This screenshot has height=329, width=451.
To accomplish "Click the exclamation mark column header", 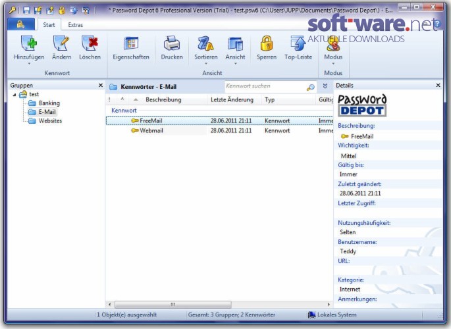I will click(x=109, y=100).
